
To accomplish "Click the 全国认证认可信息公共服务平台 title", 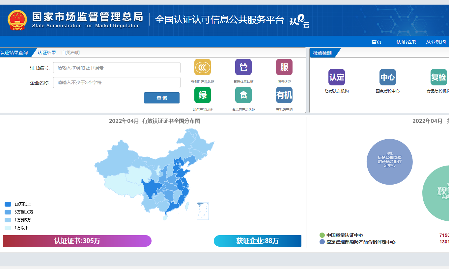I will tap(219, 20).
